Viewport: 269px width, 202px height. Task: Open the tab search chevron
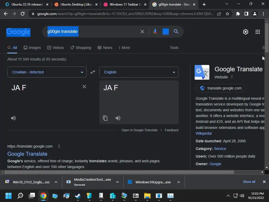click(227, 4)
